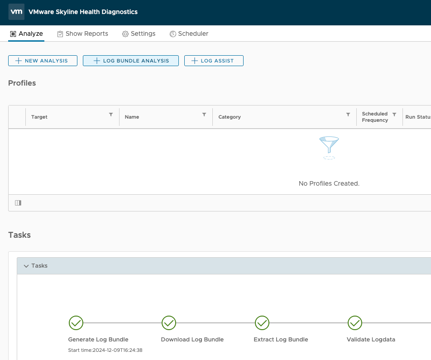Screen dimensions: 431x360
Task: Click the No Profiles Created message
Action: [329, 183]
